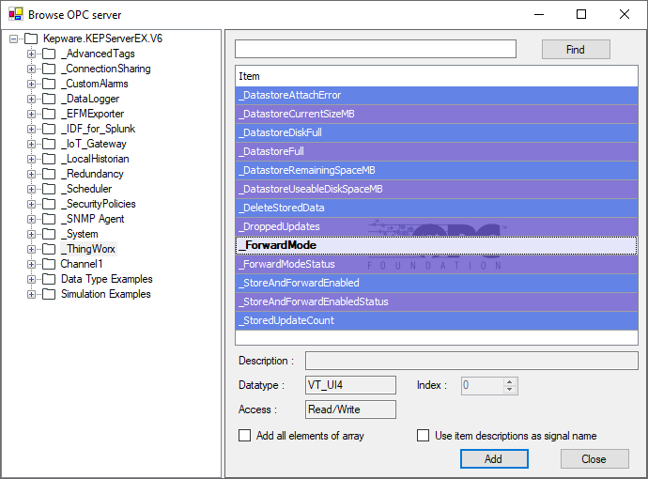Expand the _CustomAlarms tree node
The image size is (648, 479).
point(31,84)
